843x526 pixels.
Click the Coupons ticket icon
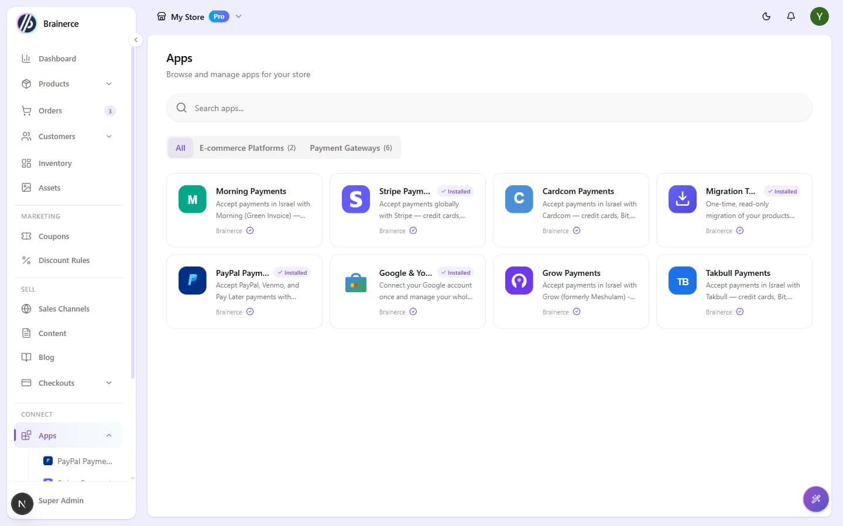click(26, 236)
